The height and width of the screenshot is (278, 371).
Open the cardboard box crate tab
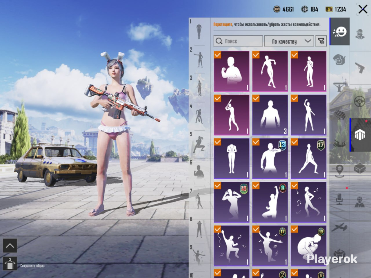tap(360, 168)
